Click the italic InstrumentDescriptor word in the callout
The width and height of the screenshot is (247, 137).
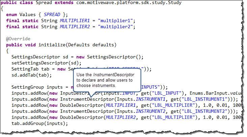click(115, 74)
